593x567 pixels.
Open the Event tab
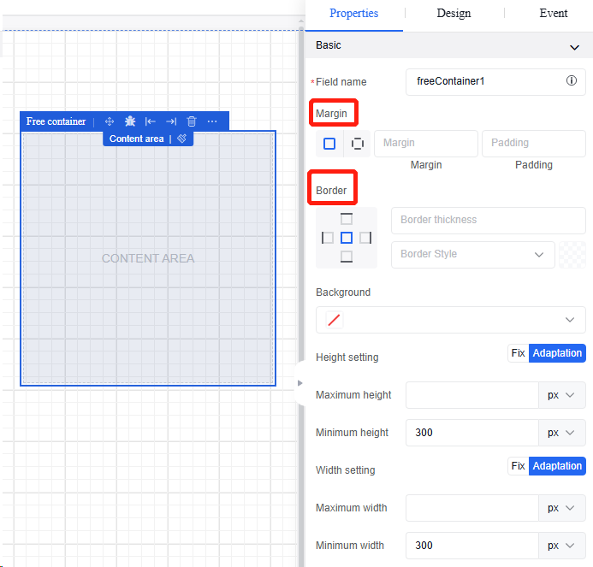[554, 14]
